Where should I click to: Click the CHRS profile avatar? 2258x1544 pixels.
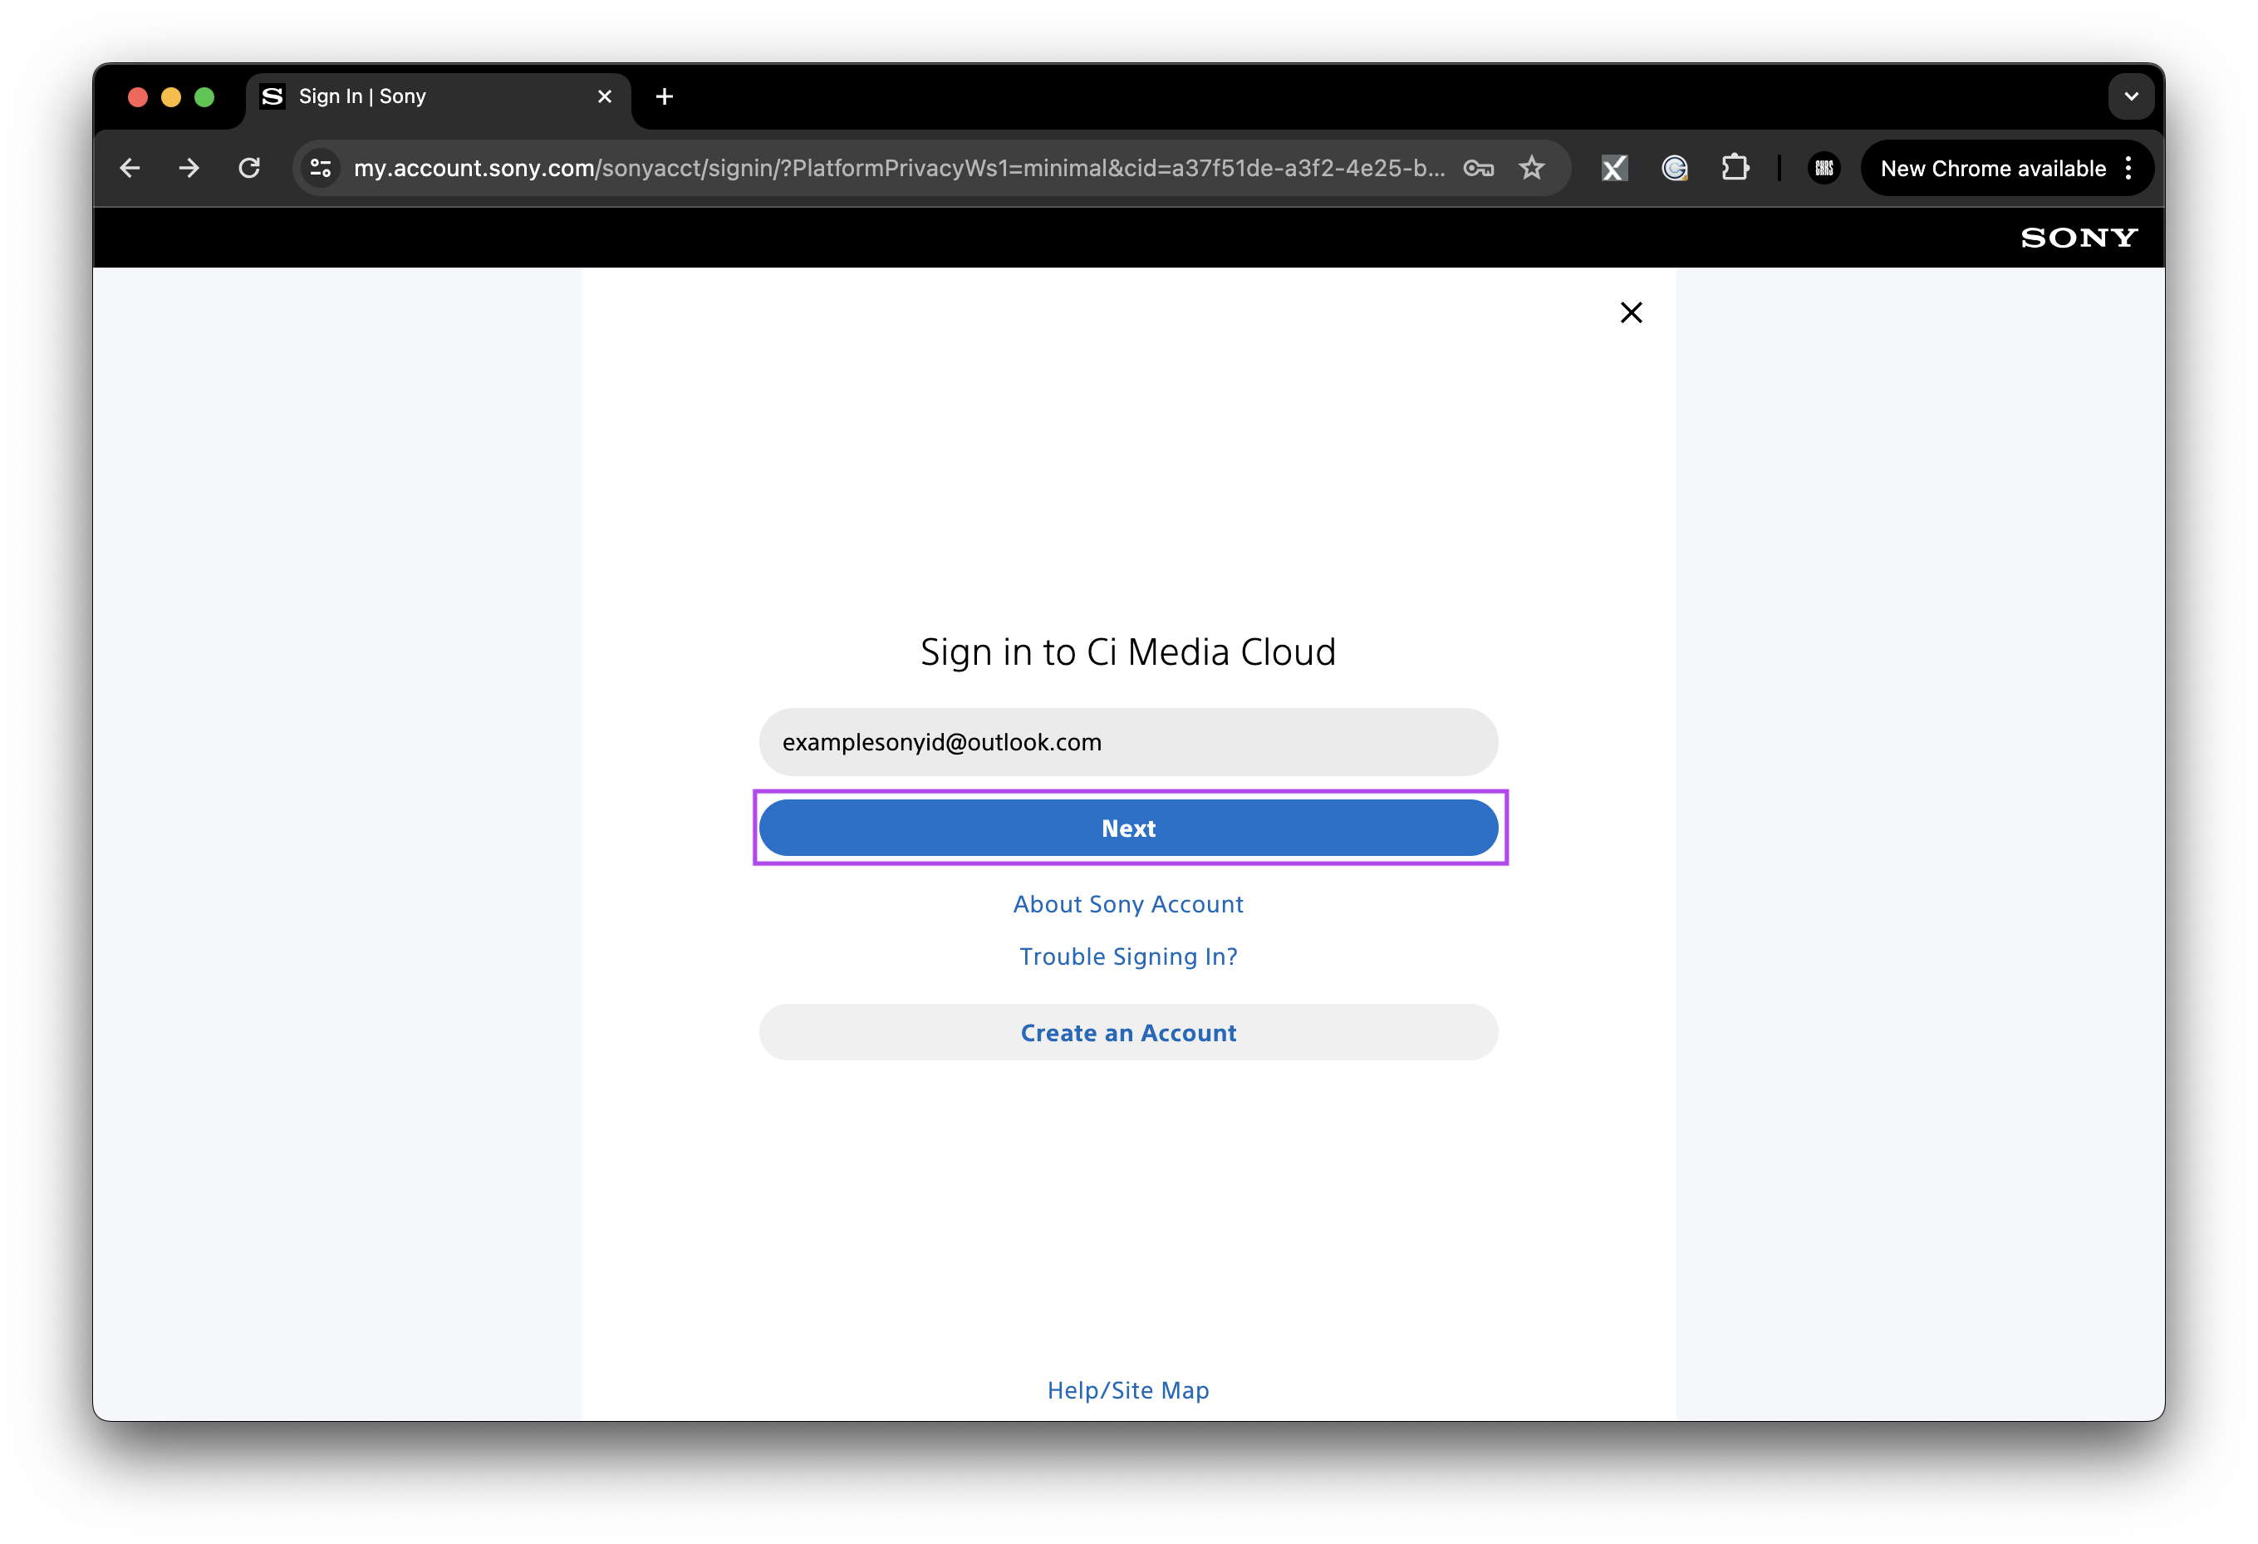1823,167
